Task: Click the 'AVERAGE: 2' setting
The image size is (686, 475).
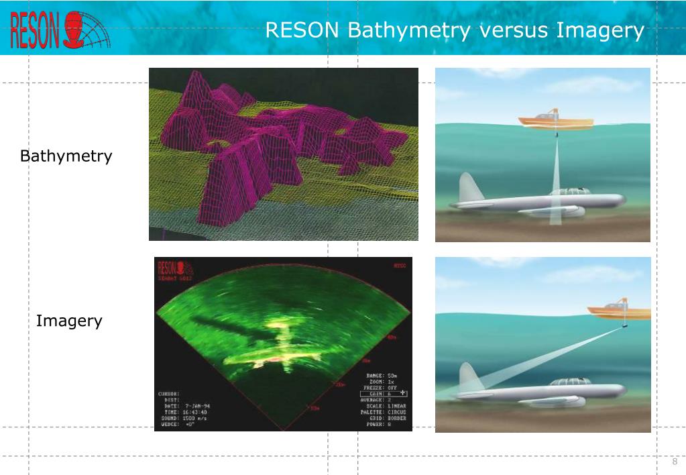Action: coord(376,400)
